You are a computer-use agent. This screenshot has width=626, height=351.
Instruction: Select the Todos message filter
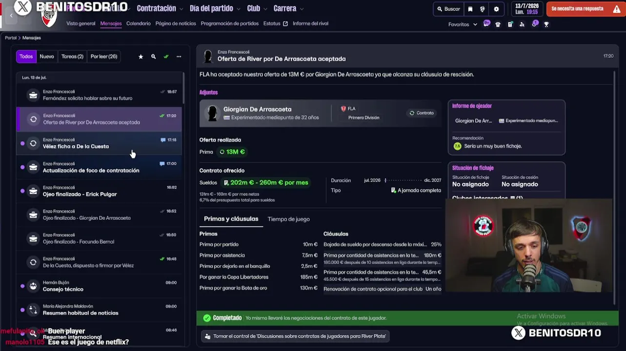pyautogui.click(x=26, y=57)
